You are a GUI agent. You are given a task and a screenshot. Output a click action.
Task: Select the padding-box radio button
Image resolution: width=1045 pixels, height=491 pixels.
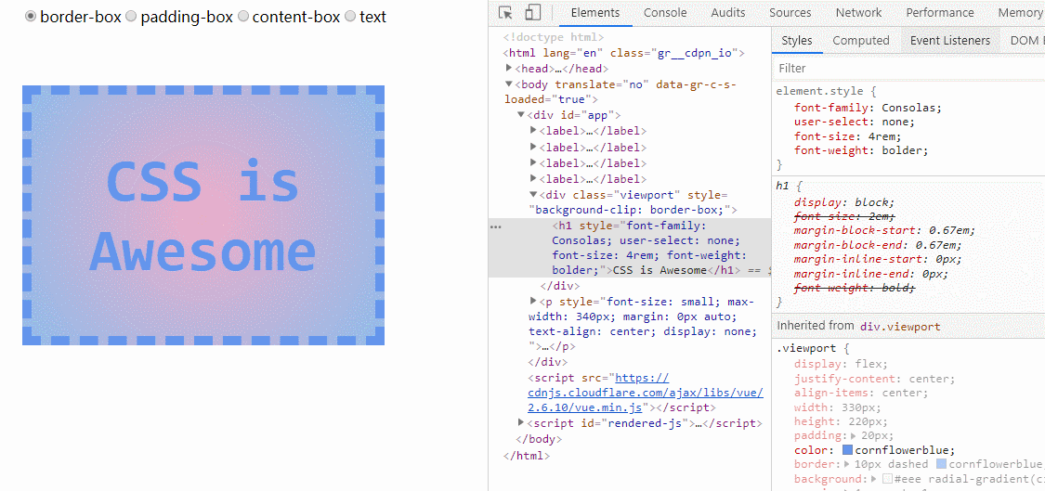tap(131, 17)
